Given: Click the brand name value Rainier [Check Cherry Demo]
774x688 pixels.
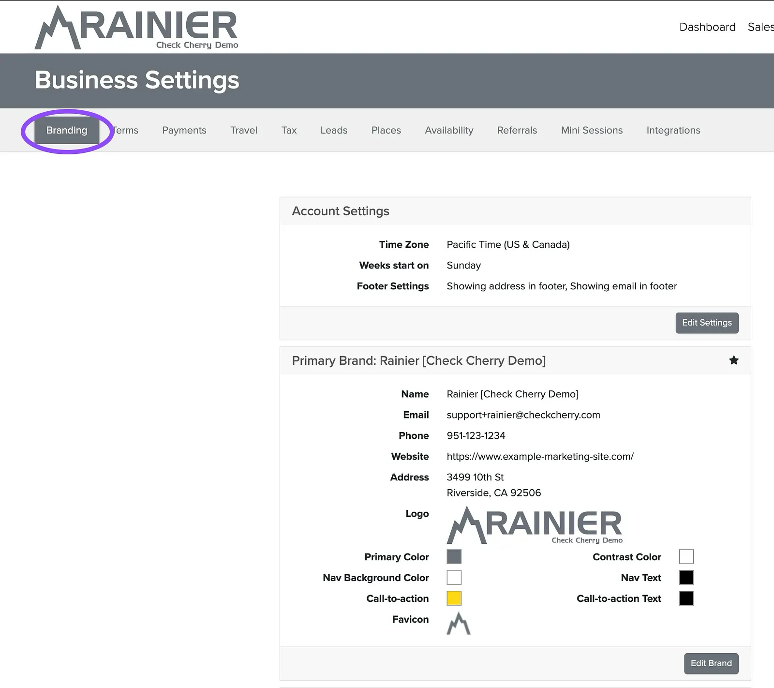Looking at the screenshot, I should pos(512,394).
